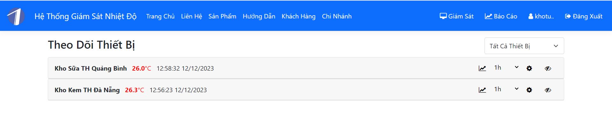Open the Khách Hàng link

pyautogui.click(x=298, y=16)
